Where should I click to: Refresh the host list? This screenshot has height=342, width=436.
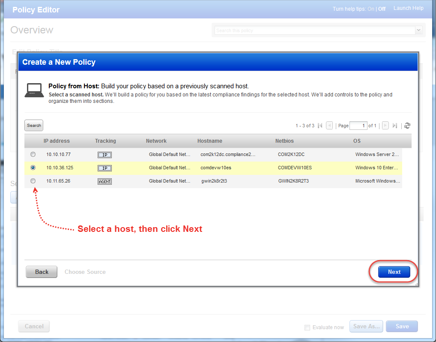click(407, 125)
